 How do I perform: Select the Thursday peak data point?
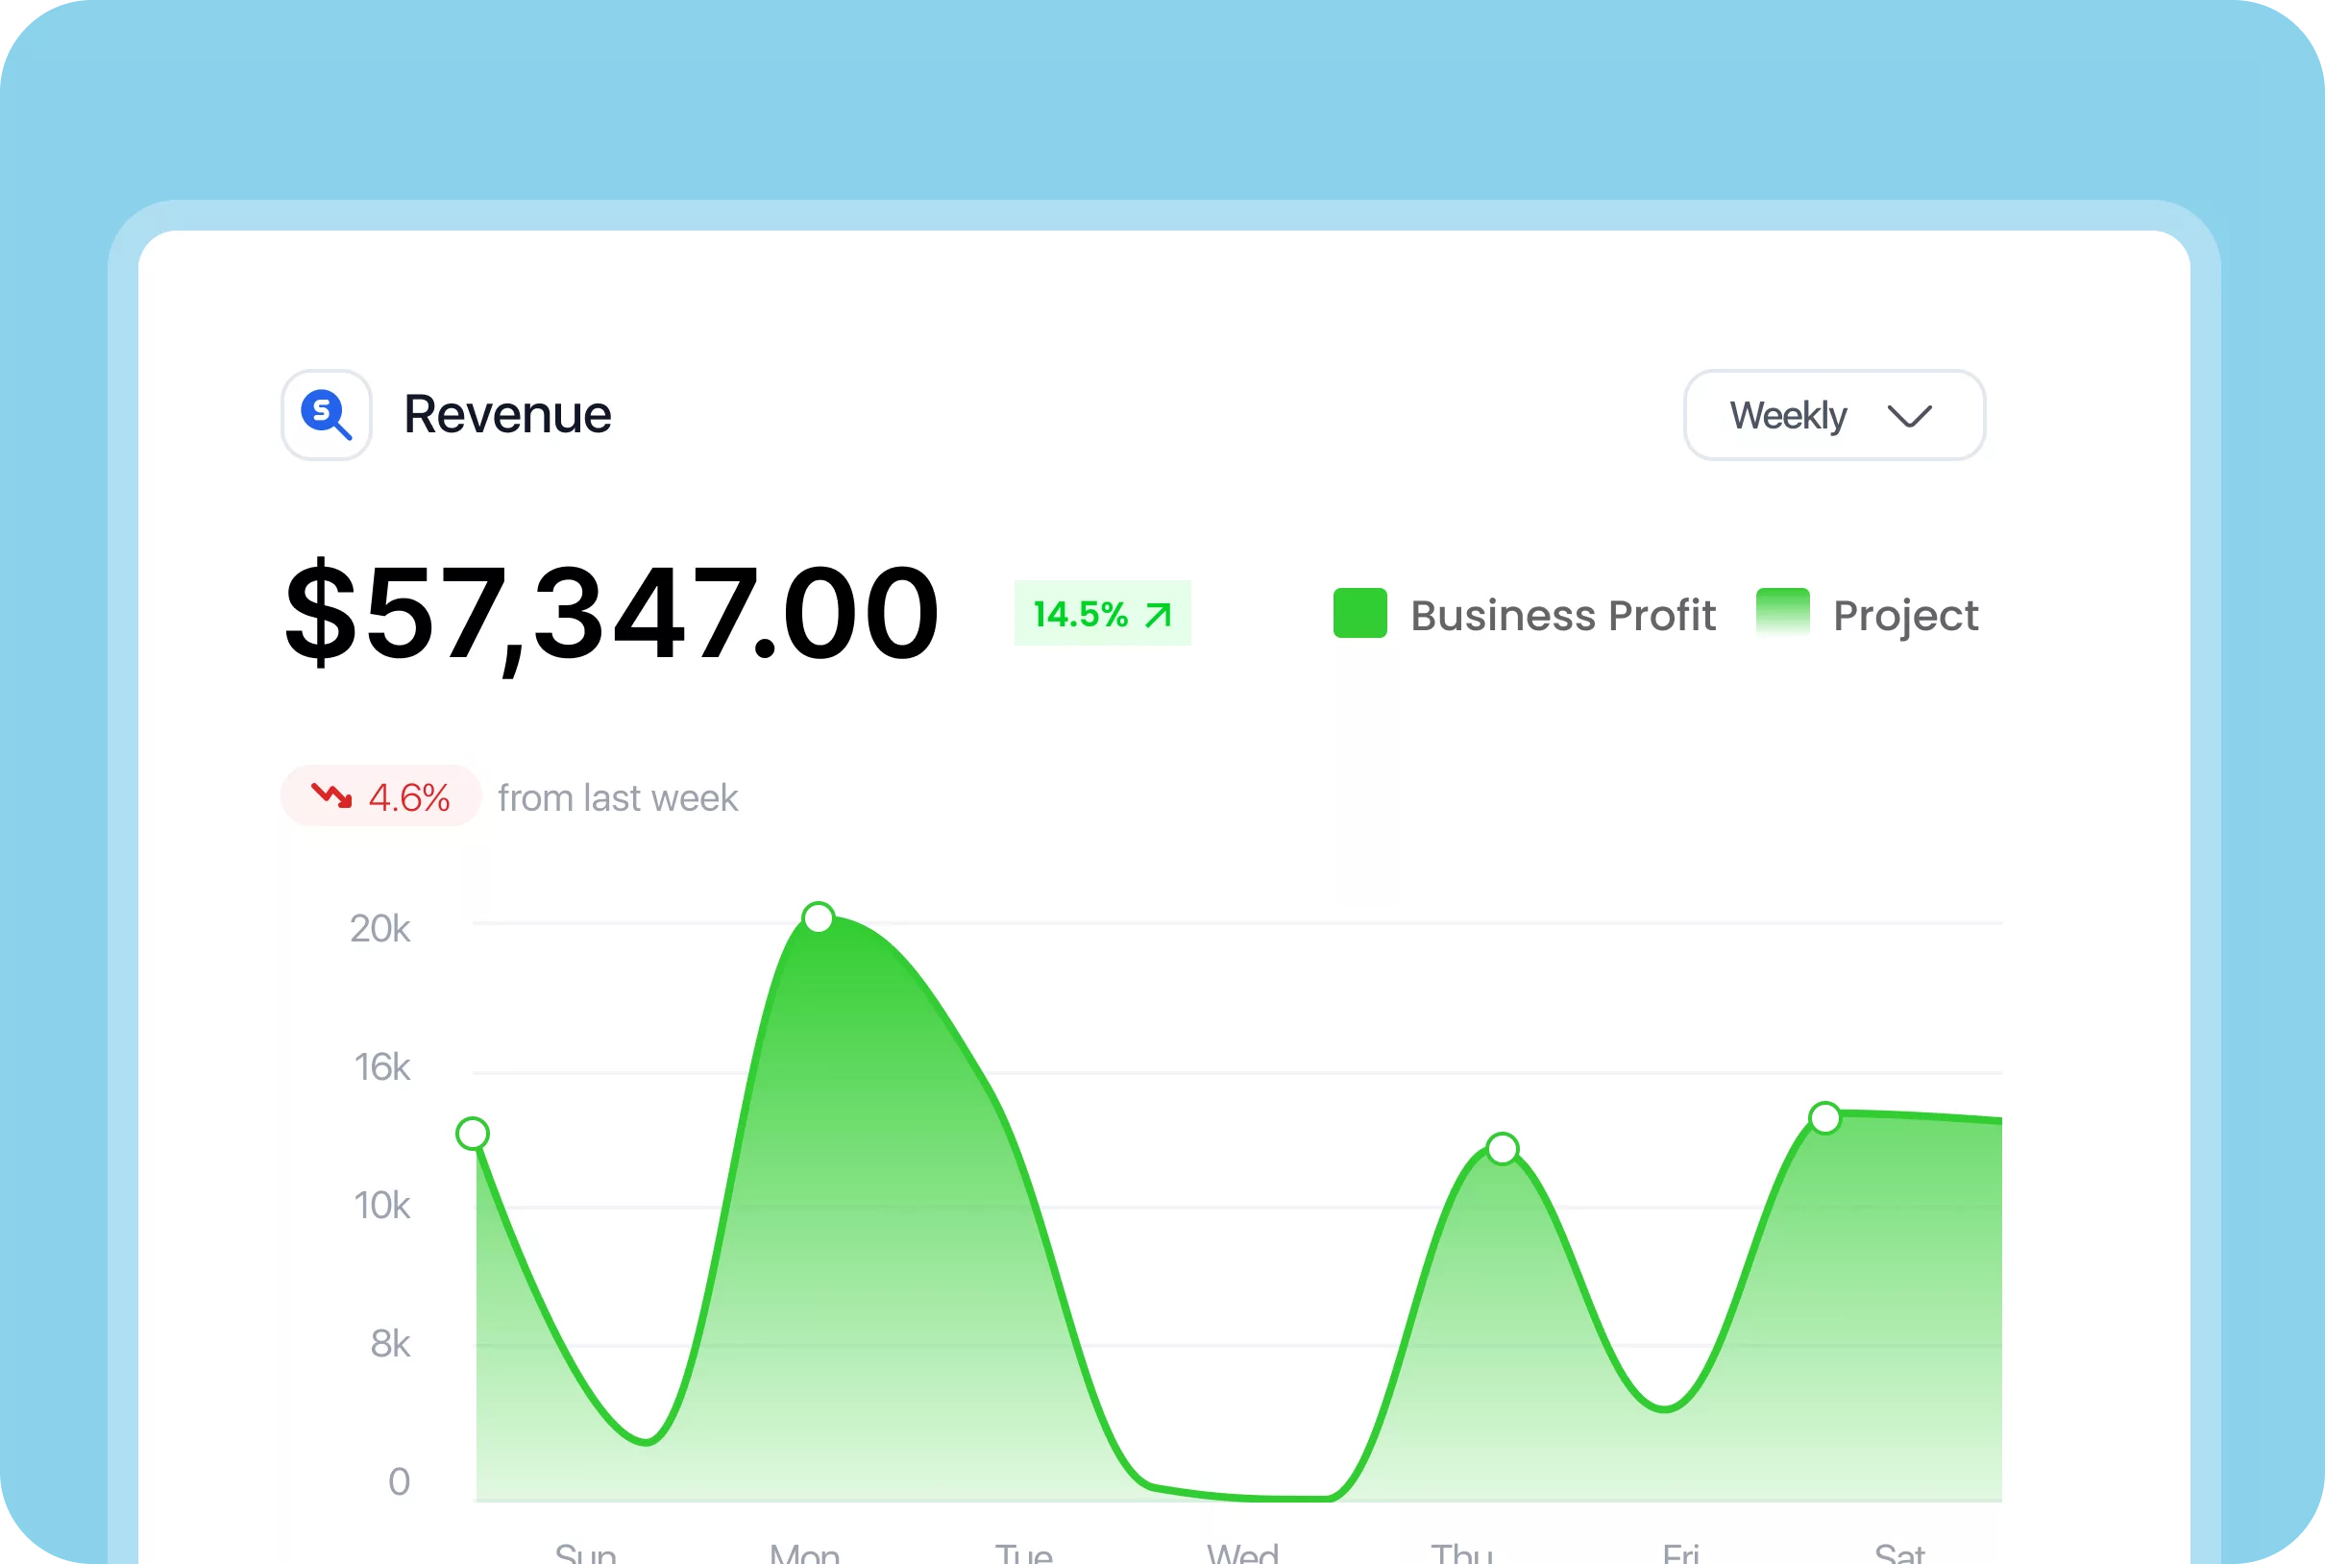pyautogui.click(x=1503, y=1149)
